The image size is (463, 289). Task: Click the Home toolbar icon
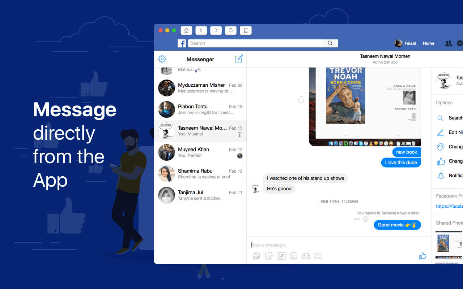(x=186, y=30)
